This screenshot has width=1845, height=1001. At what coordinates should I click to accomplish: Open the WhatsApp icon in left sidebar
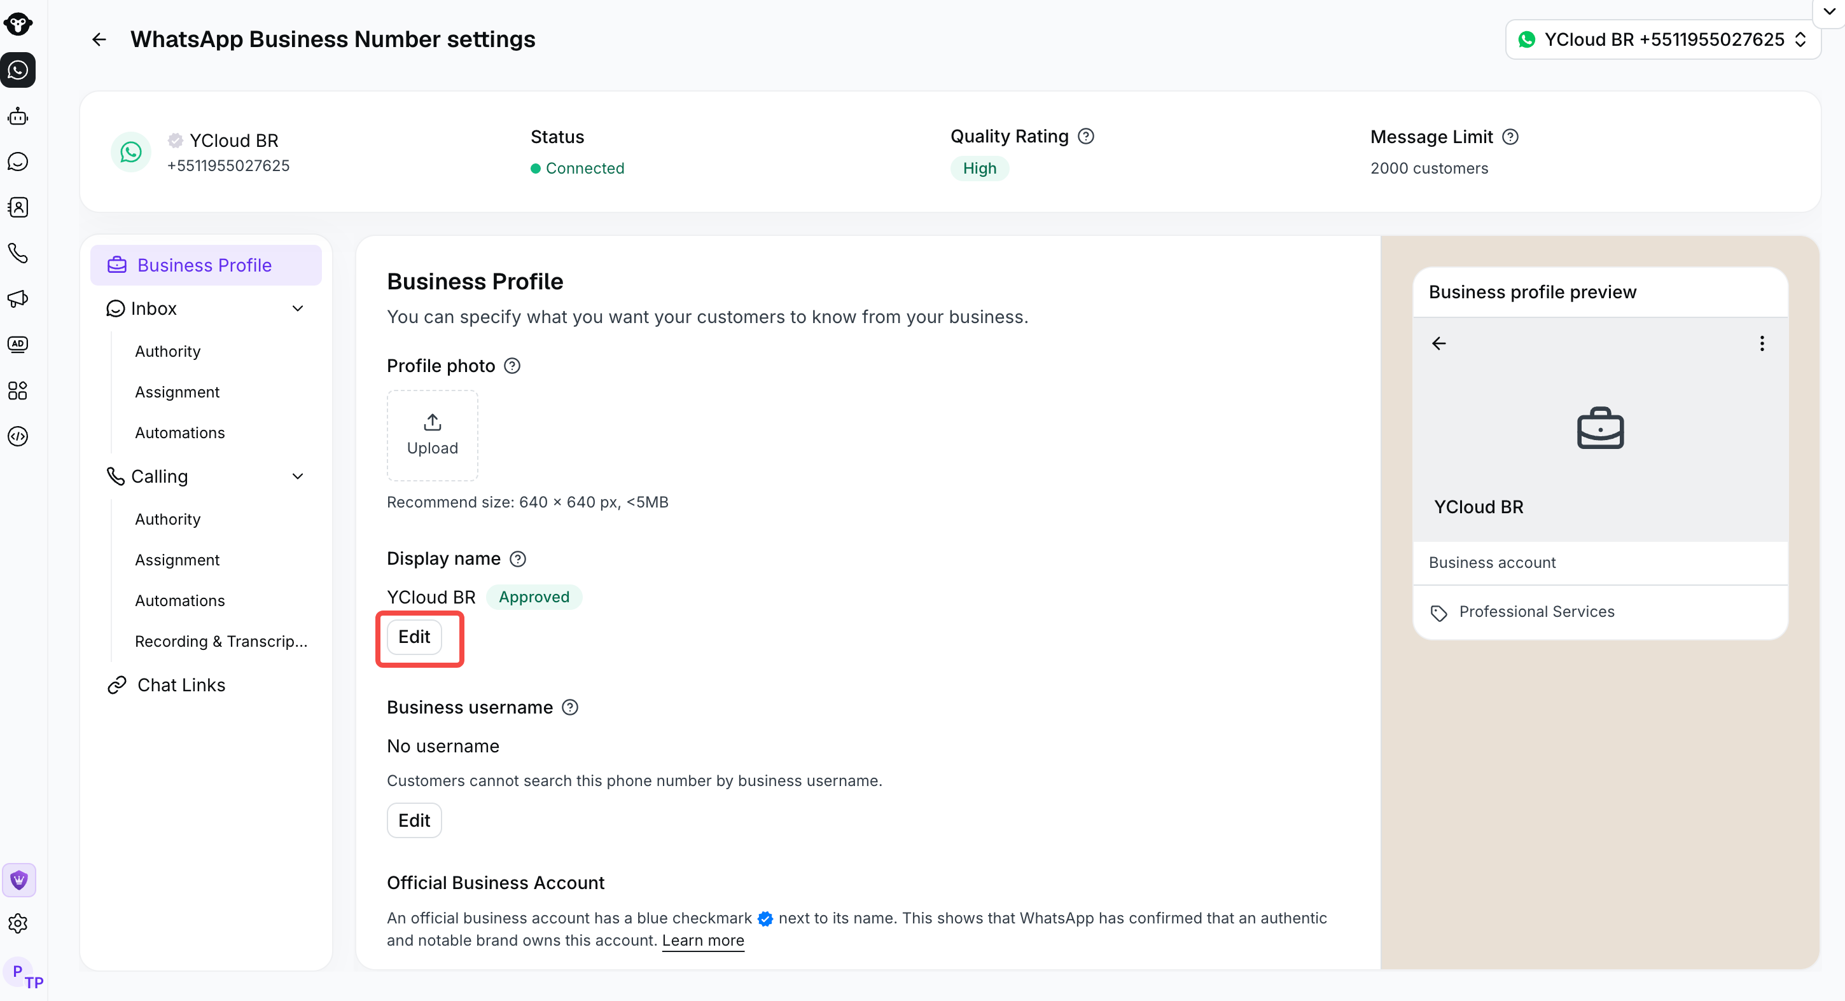(x=18, y=70)
